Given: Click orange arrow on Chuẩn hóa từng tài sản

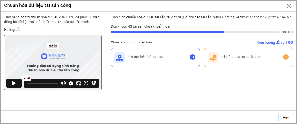Looking at the screenshot, I should (x=286, y=57).
